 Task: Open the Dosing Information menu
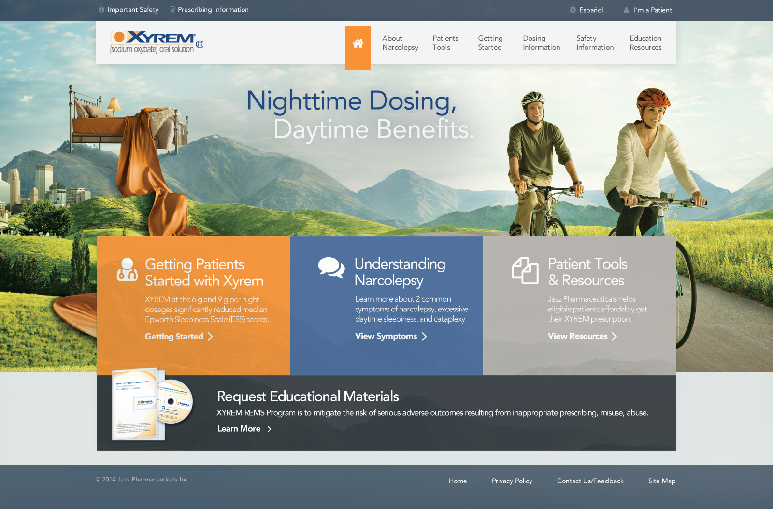coord(542,42)
